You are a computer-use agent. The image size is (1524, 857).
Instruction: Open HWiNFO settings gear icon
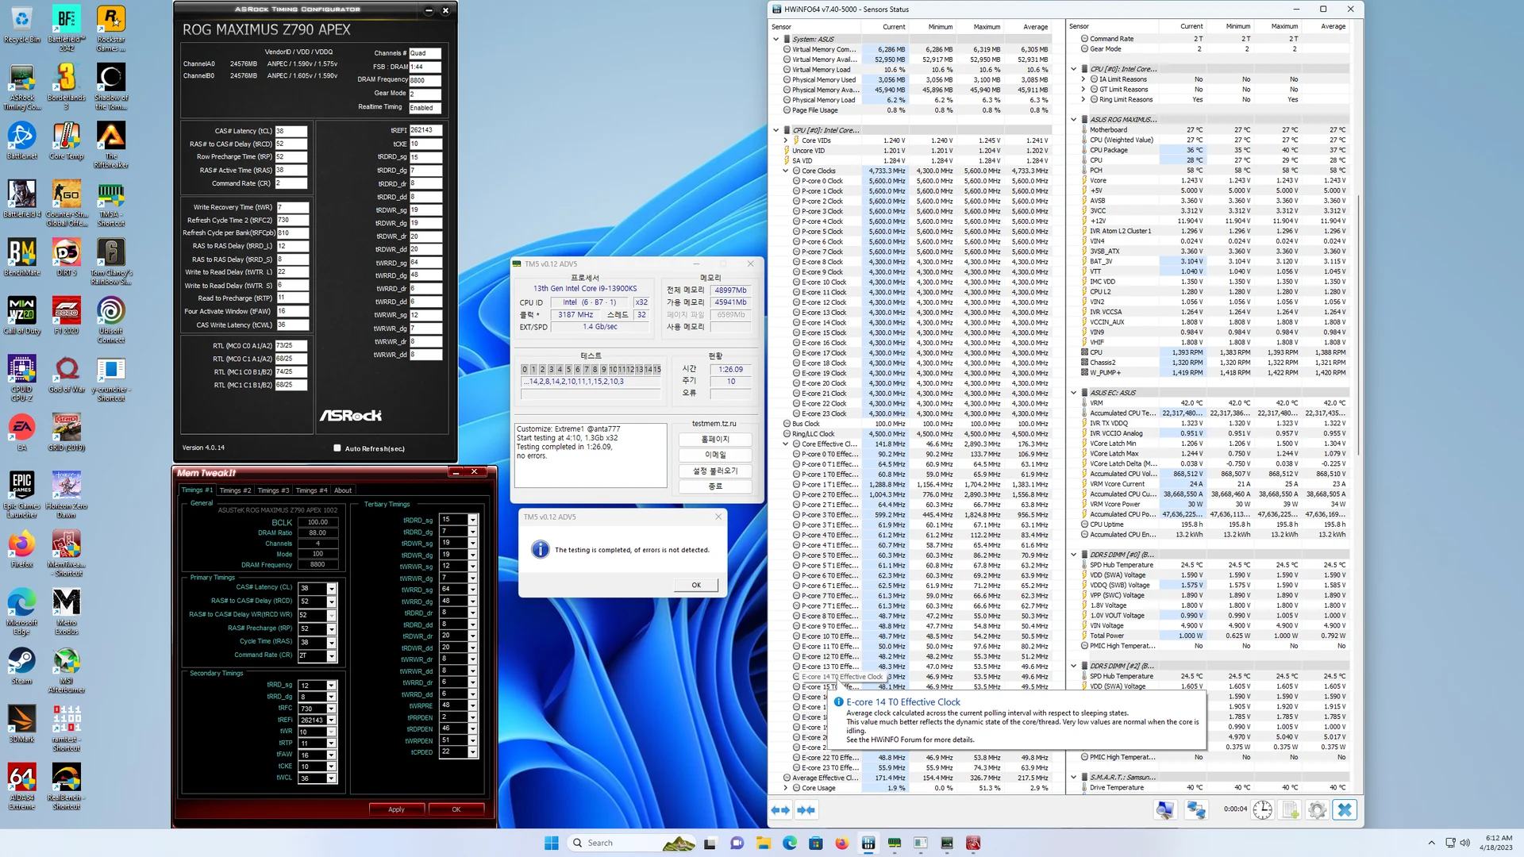(x=1317, y=810)
